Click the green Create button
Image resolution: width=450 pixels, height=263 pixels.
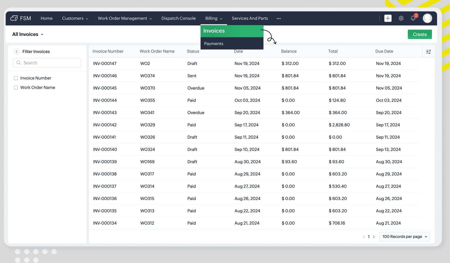point(420,34)
